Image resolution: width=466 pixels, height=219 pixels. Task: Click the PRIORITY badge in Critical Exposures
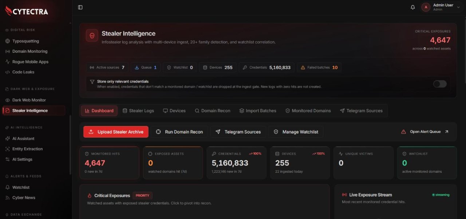click(142, 195)
